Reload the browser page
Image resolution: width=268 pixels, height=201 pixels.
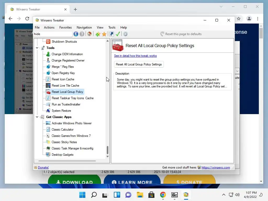coord(27,19)
